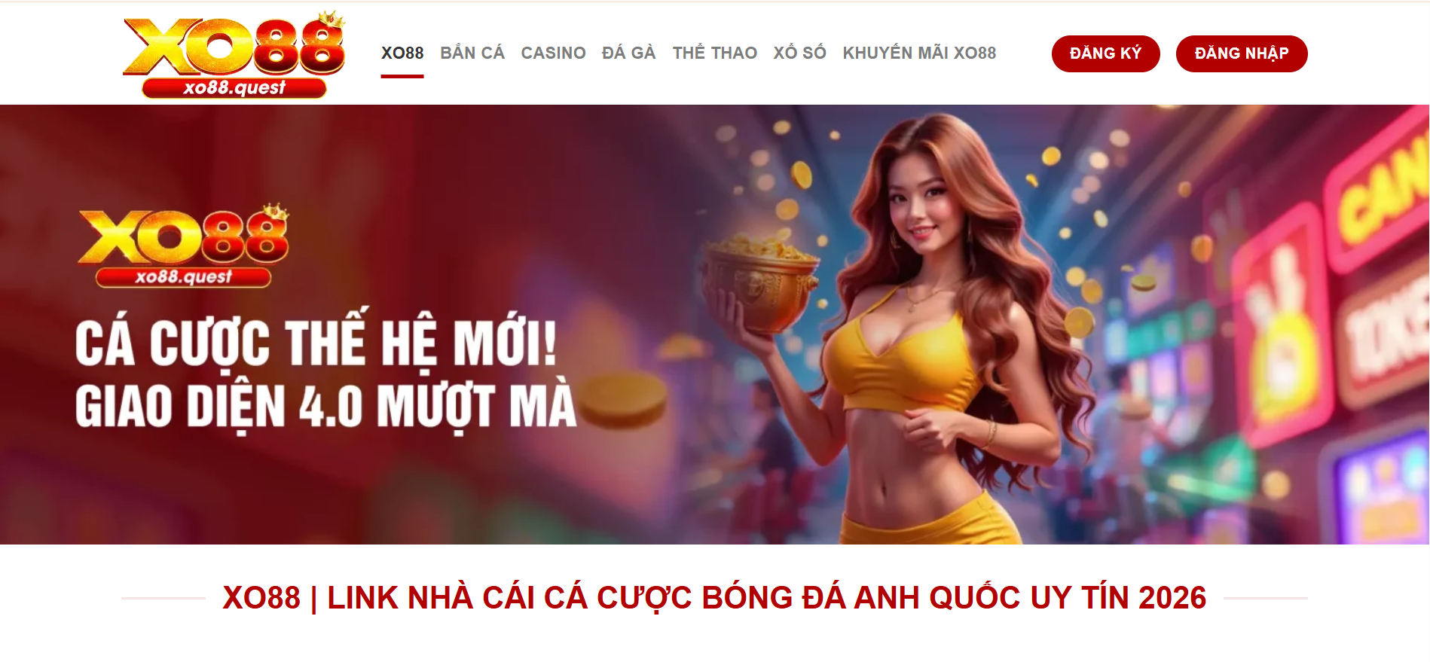Screen dimensions: 1430x662
Task: Go to the CASINO section
Action: point(553,53)
